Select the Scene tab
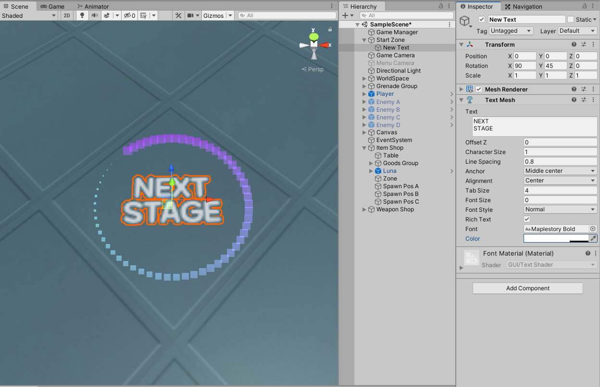 (16, 6)
